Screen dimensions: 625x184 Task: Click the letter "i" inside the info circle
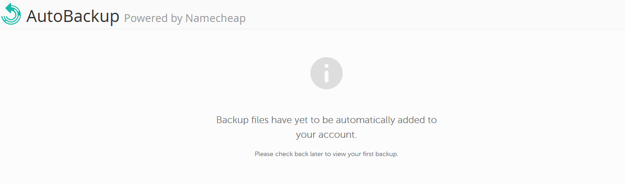(x=327, y=73)
